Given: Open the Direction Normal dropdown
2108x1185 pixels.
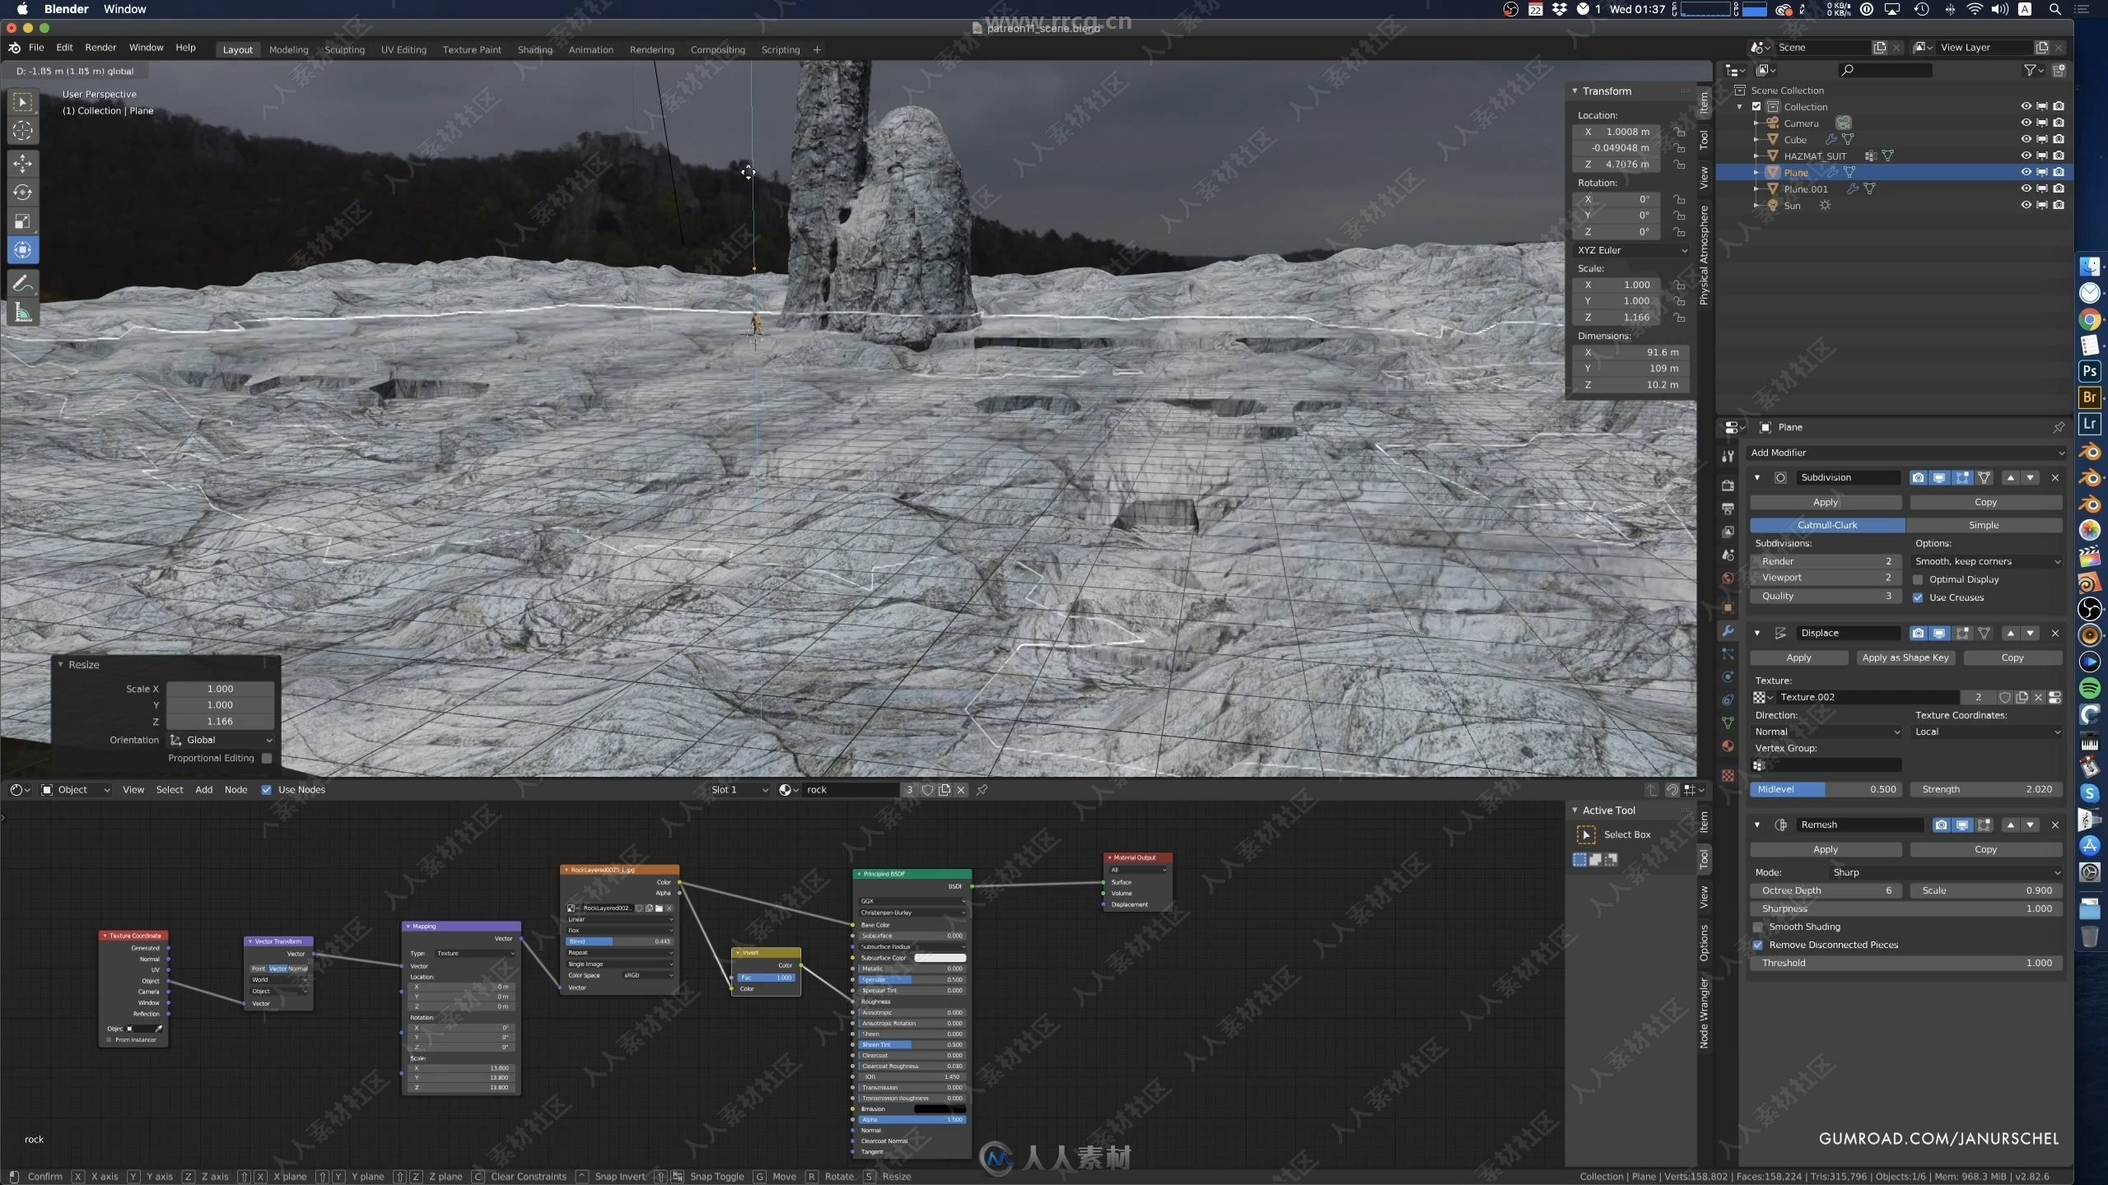Looking at the screenshot, I should pos(1826,732).
